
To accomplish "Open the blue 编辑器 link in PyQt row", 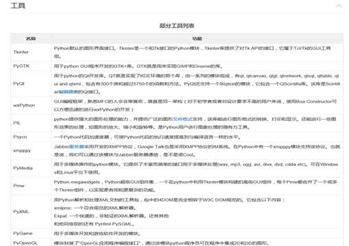I will pyautogui.click(x=66, y=92).
